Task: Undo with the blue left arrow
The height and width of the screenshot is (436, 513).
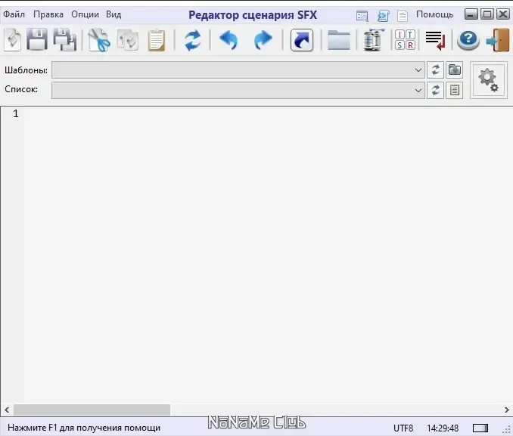Action: point(229,40)
